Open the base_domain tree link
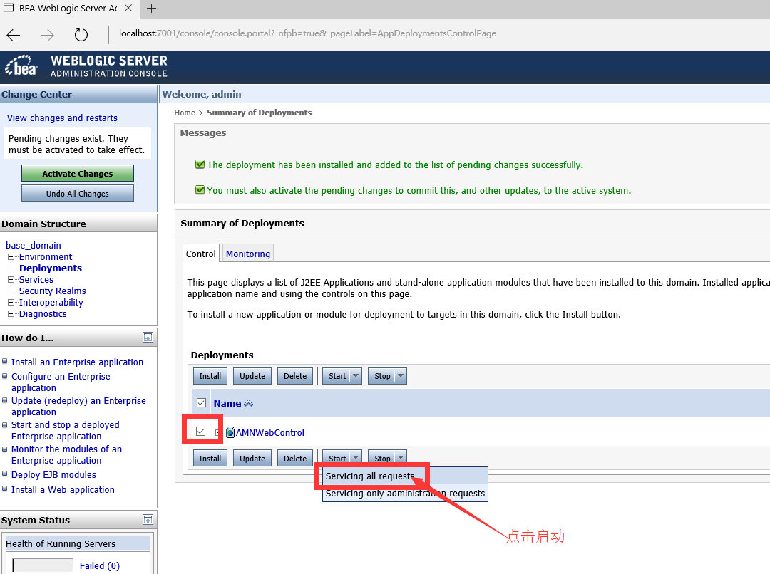 (34, 245)
